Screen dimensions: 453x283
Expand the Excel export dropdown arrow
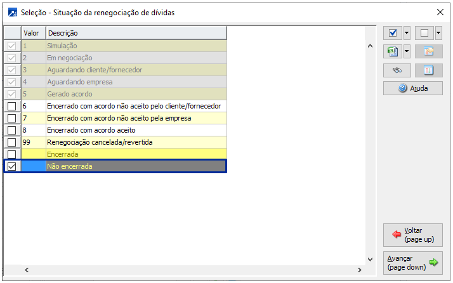(407, 51)
